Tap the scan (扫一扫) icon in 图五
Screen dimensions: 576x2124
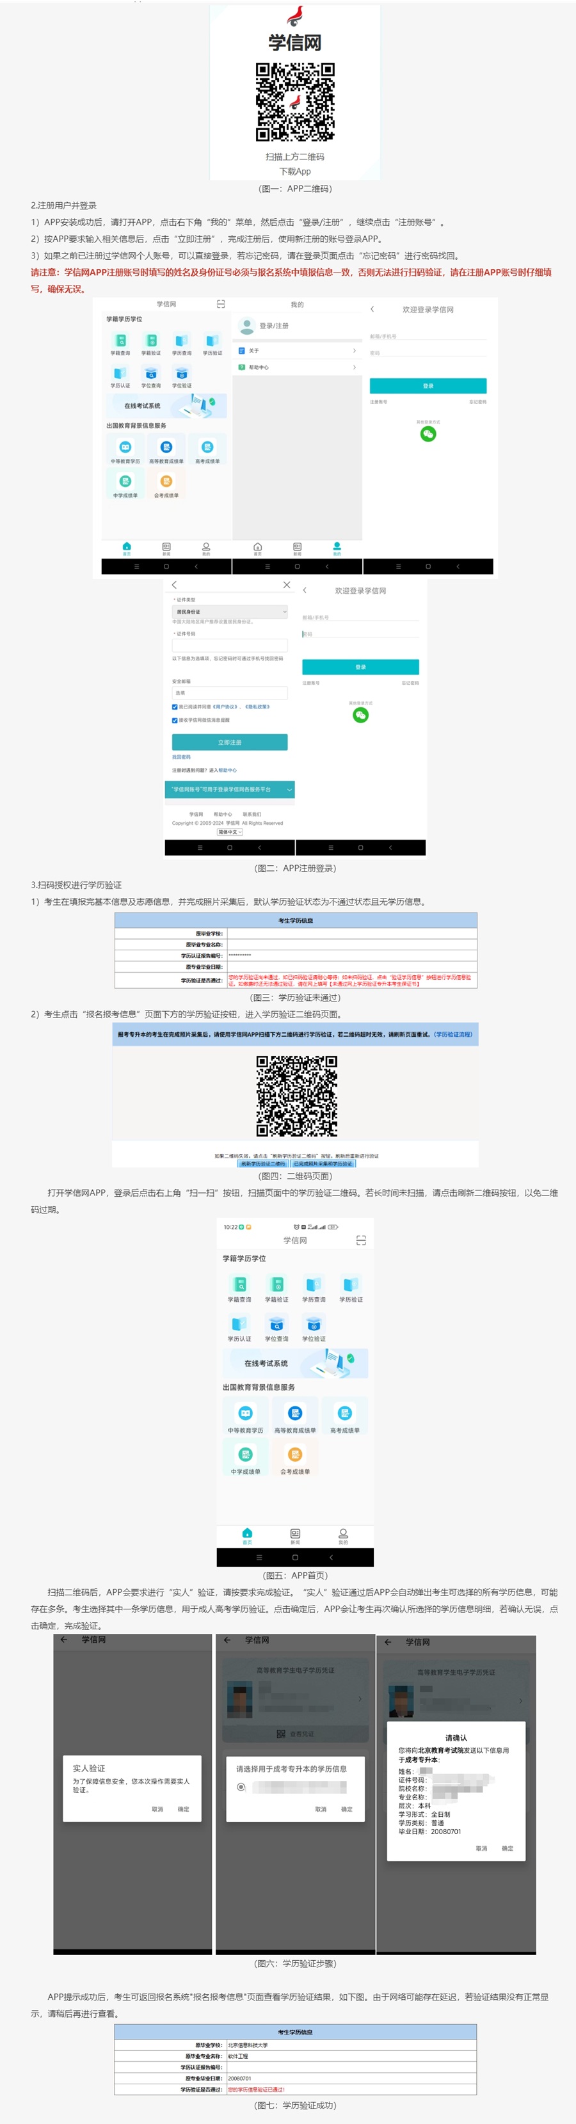(360, 1240)
